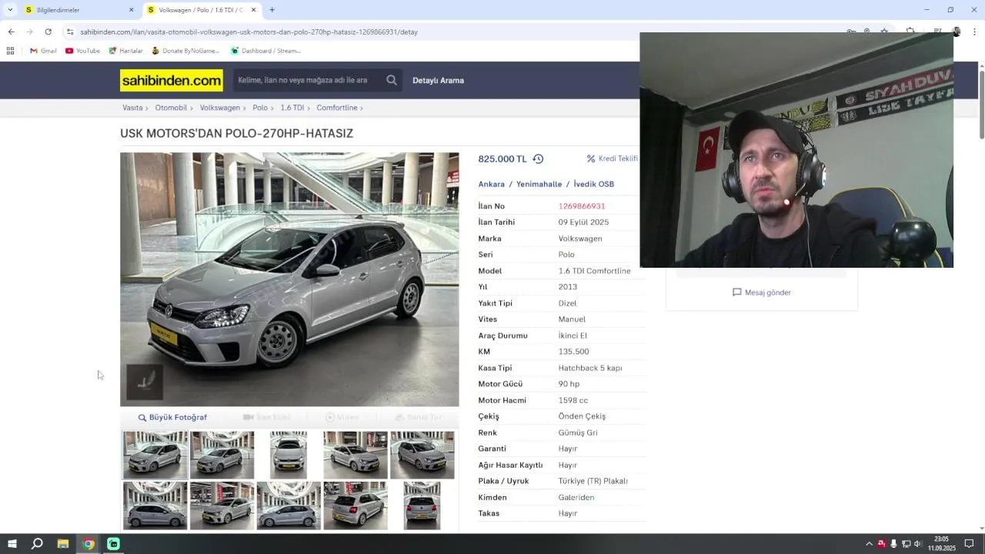Click the green Streamlabs taskbar icon
This screenshot has width=985, height=554.
113,544
